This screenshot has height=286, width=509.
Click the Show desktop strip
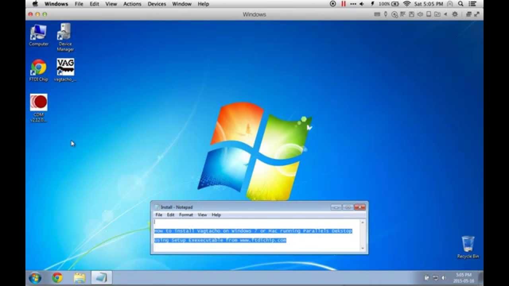481,278
